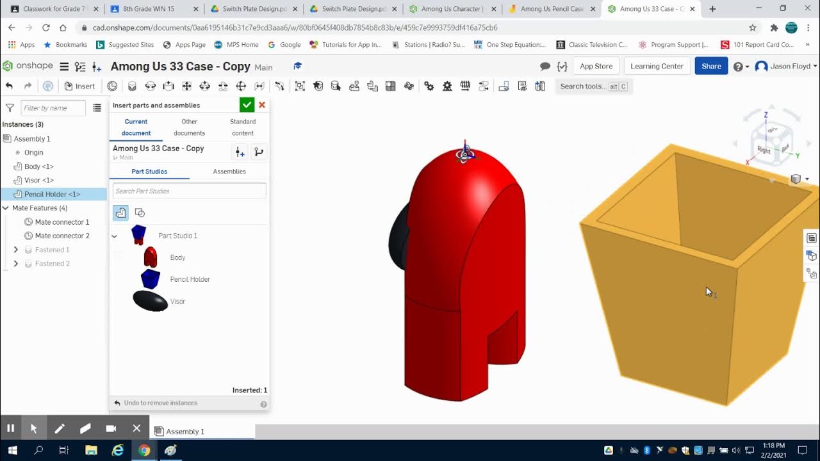
Task: Insert the Pencil Holder part thumbnail
Action: 151,279
